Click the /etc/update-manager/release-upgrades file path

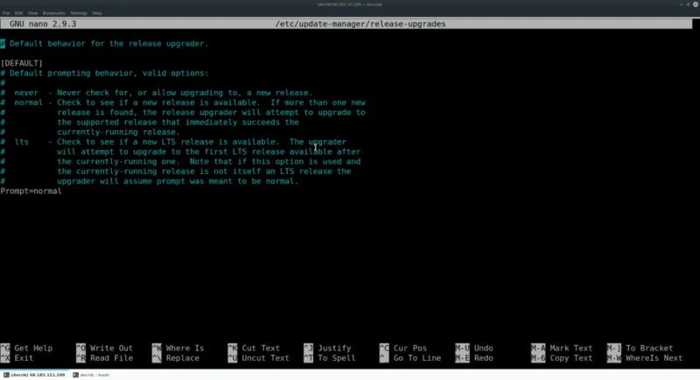pos(360,24)
